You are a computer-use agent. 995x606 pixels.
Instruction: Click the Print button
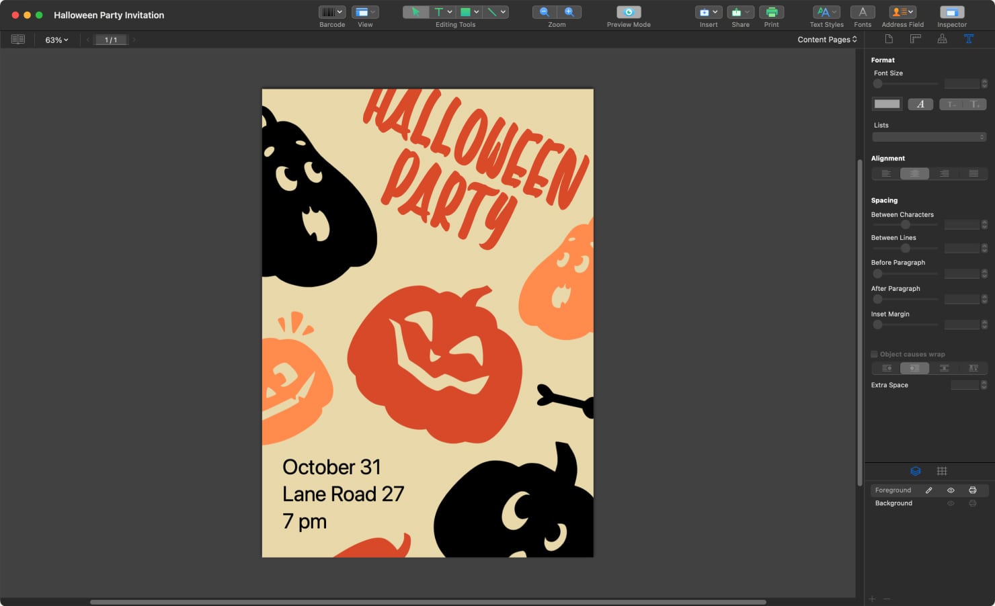click(x=771, y=11)
